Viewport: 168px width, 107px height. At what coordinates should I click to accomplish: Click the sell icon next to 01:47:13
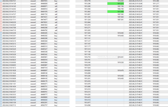pyautogui.click(x=1, y=12)
